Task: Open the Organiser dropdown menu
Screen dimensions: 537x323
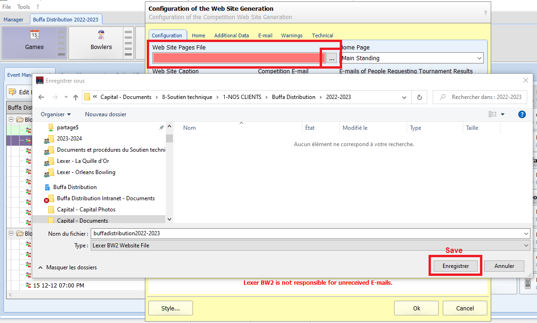Action: (56, 114)
